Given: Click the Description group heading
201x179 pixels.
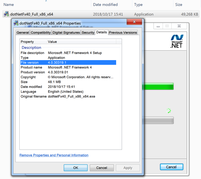Looking at the screenshot, I should [x=31, y=47].
